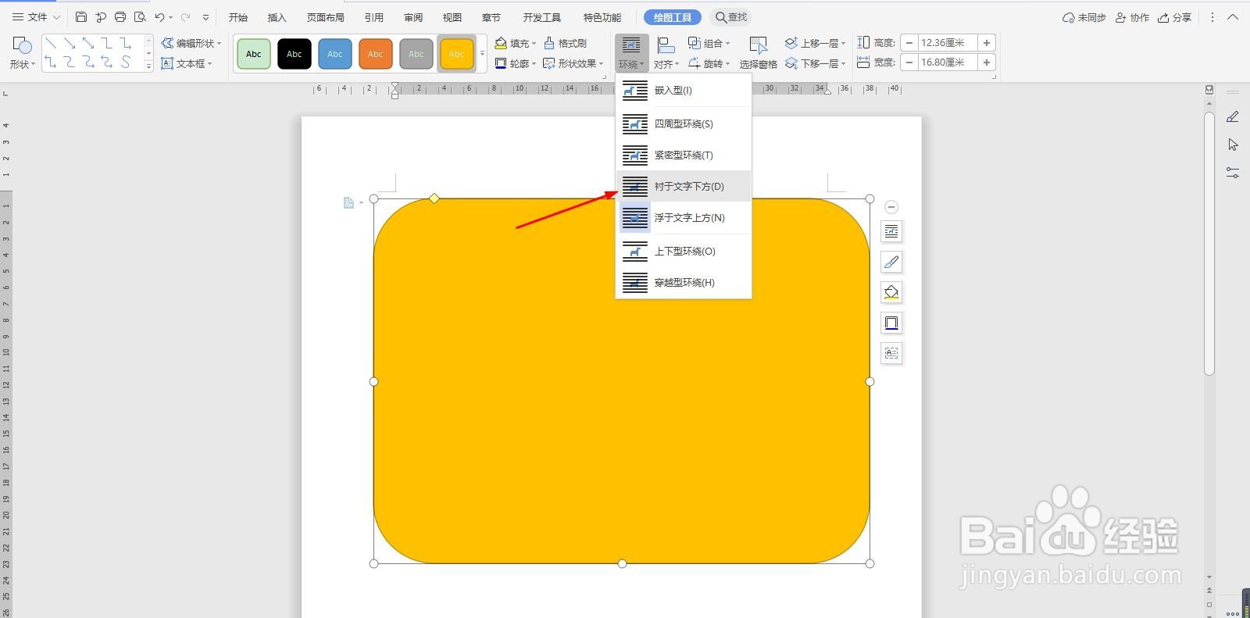Select Tight wrap (紧密型环绕) option
This screenshot has width=1250, height=618.
684,155
